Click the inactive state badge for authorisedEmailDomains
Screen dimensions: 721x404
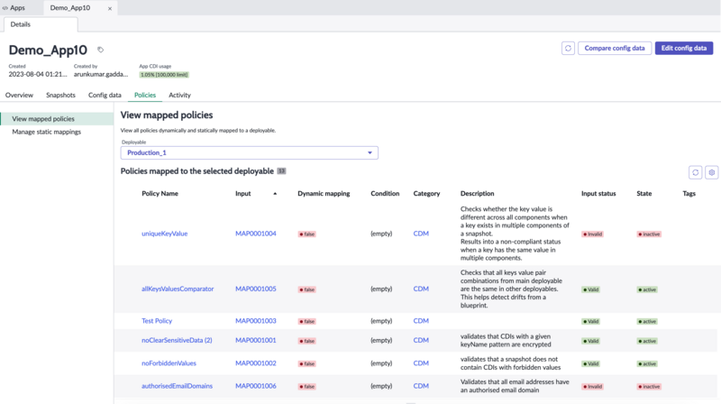pos(649,387)
